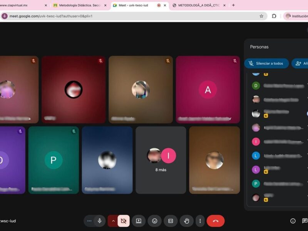This screenshot has width=308, height=231.
Task: Select the D participant row in Personas list
Action: [x=278, y=85]
